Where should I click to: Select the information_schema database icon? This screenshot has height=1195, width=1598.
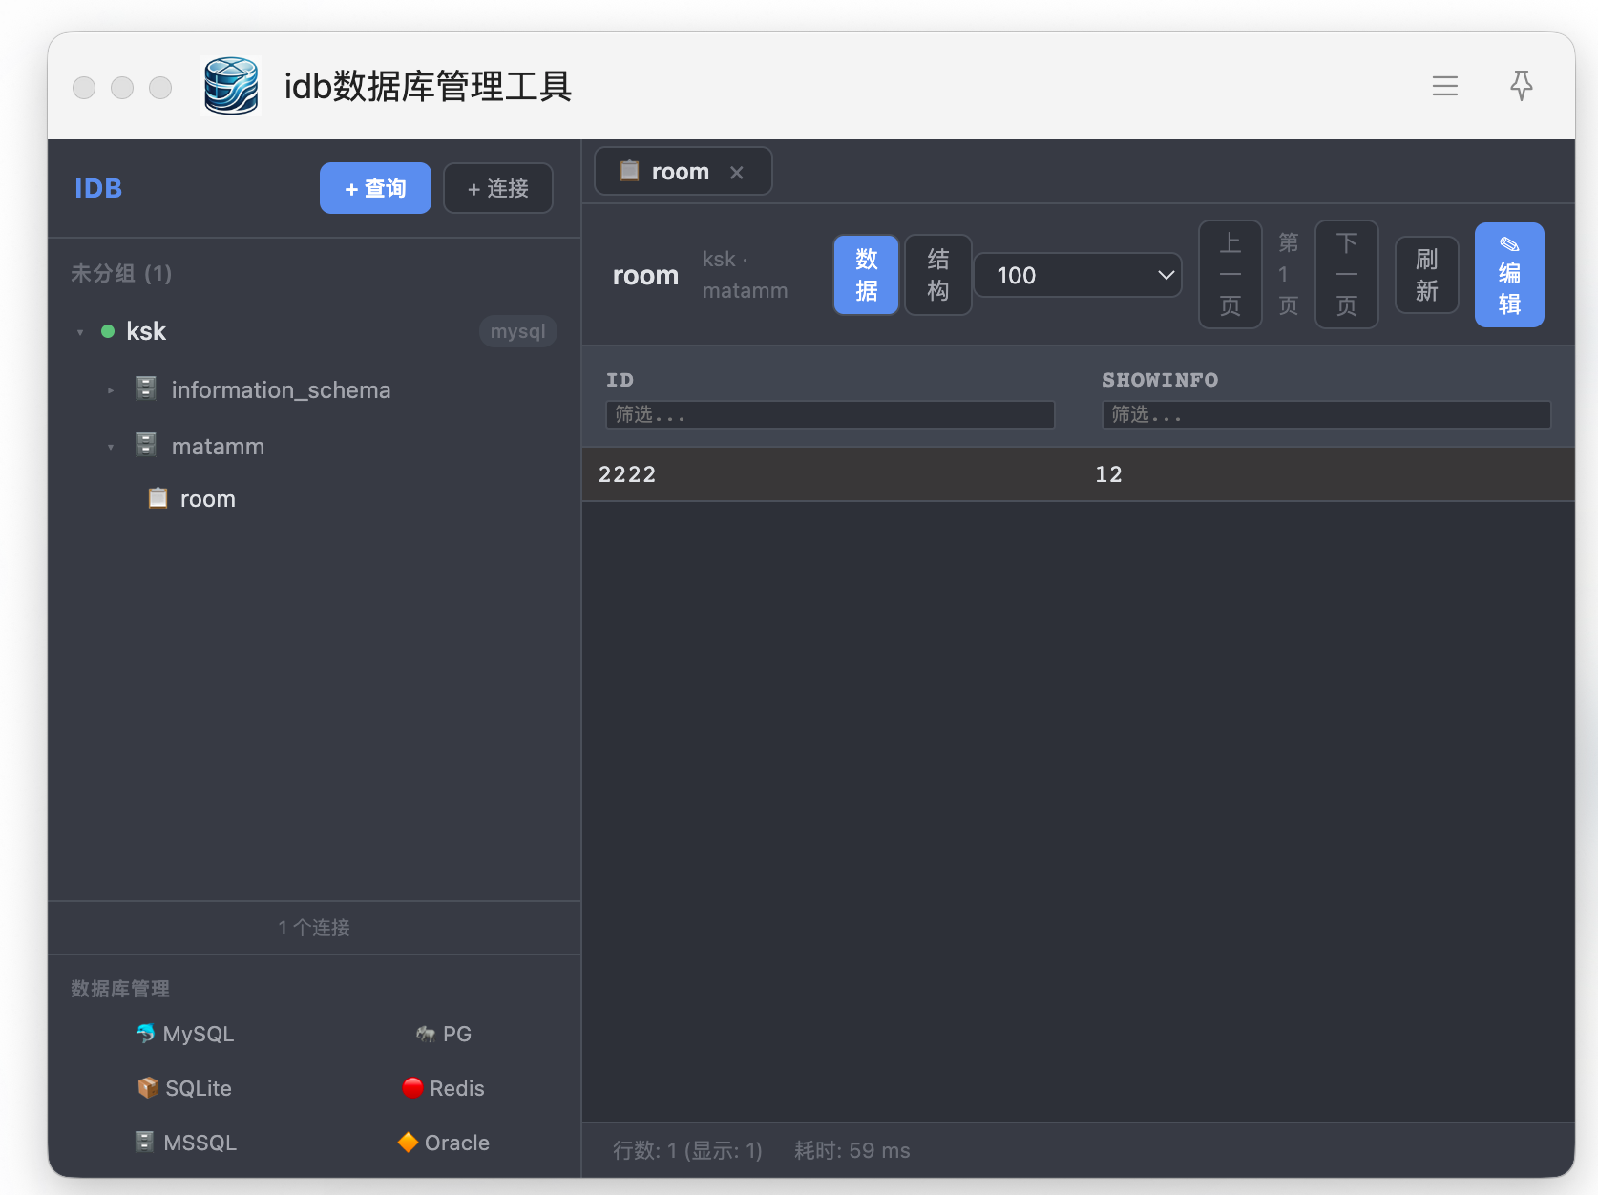pyautogui.click(x=146, y=388)
